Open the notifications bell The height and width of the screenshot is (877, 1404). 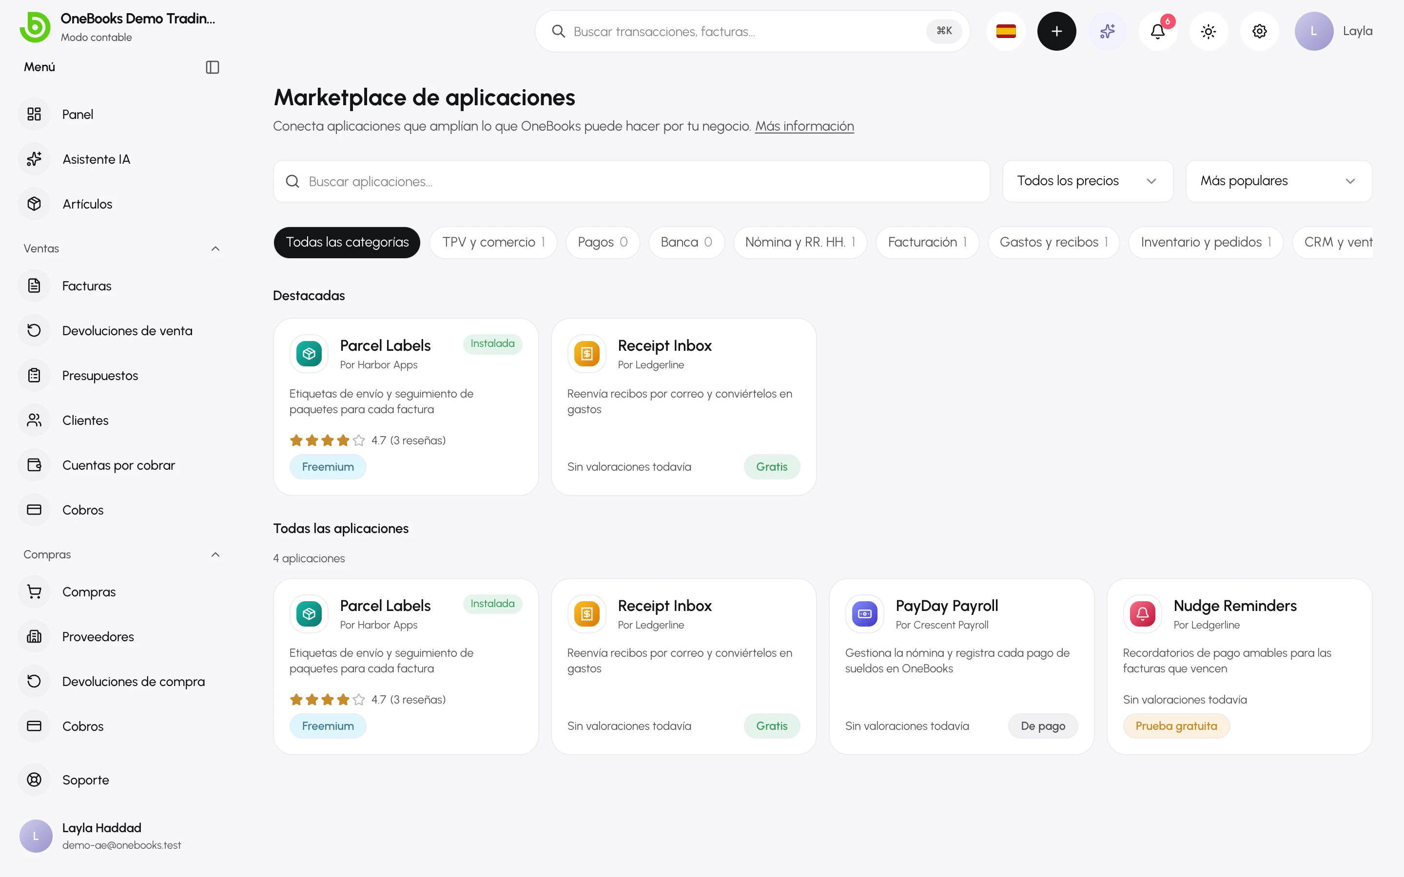click(x=1157, y=31)
